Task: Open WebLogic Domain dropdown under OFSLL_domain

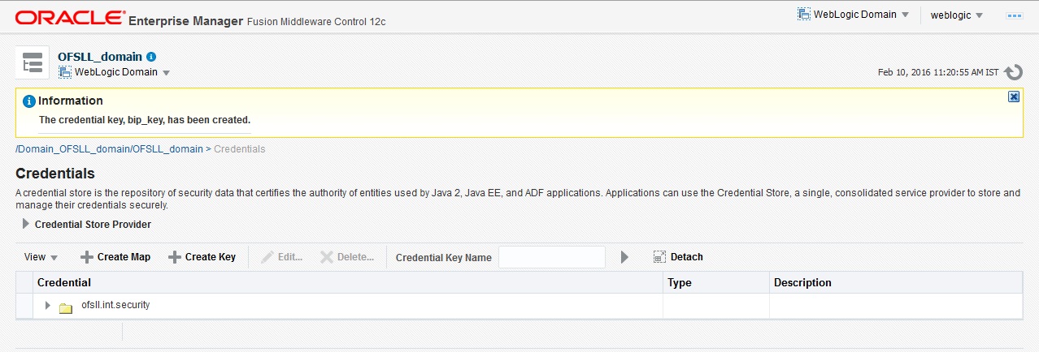Action: [x=114, y=72]
